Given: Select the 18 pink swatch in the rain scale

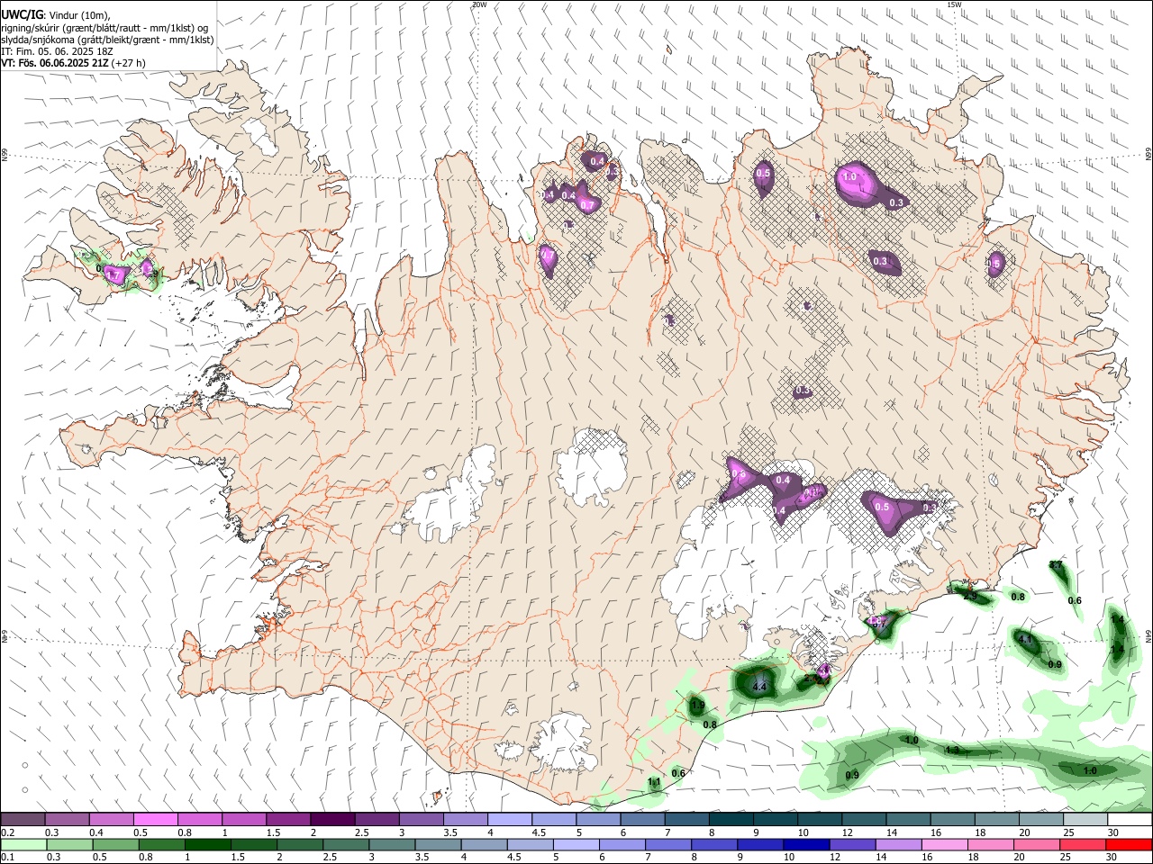Looking at the screenshot, I should [x=990, y=845].
